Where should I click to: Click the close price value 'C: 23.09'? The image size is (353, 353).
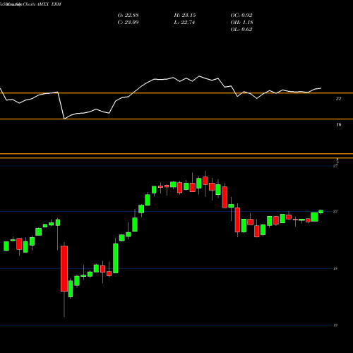(128, 23)
